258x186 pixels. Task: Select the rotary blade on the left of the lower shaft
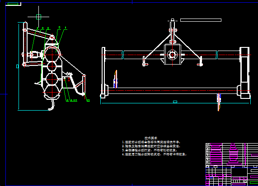pyautogui.click(x=116, y=79)
